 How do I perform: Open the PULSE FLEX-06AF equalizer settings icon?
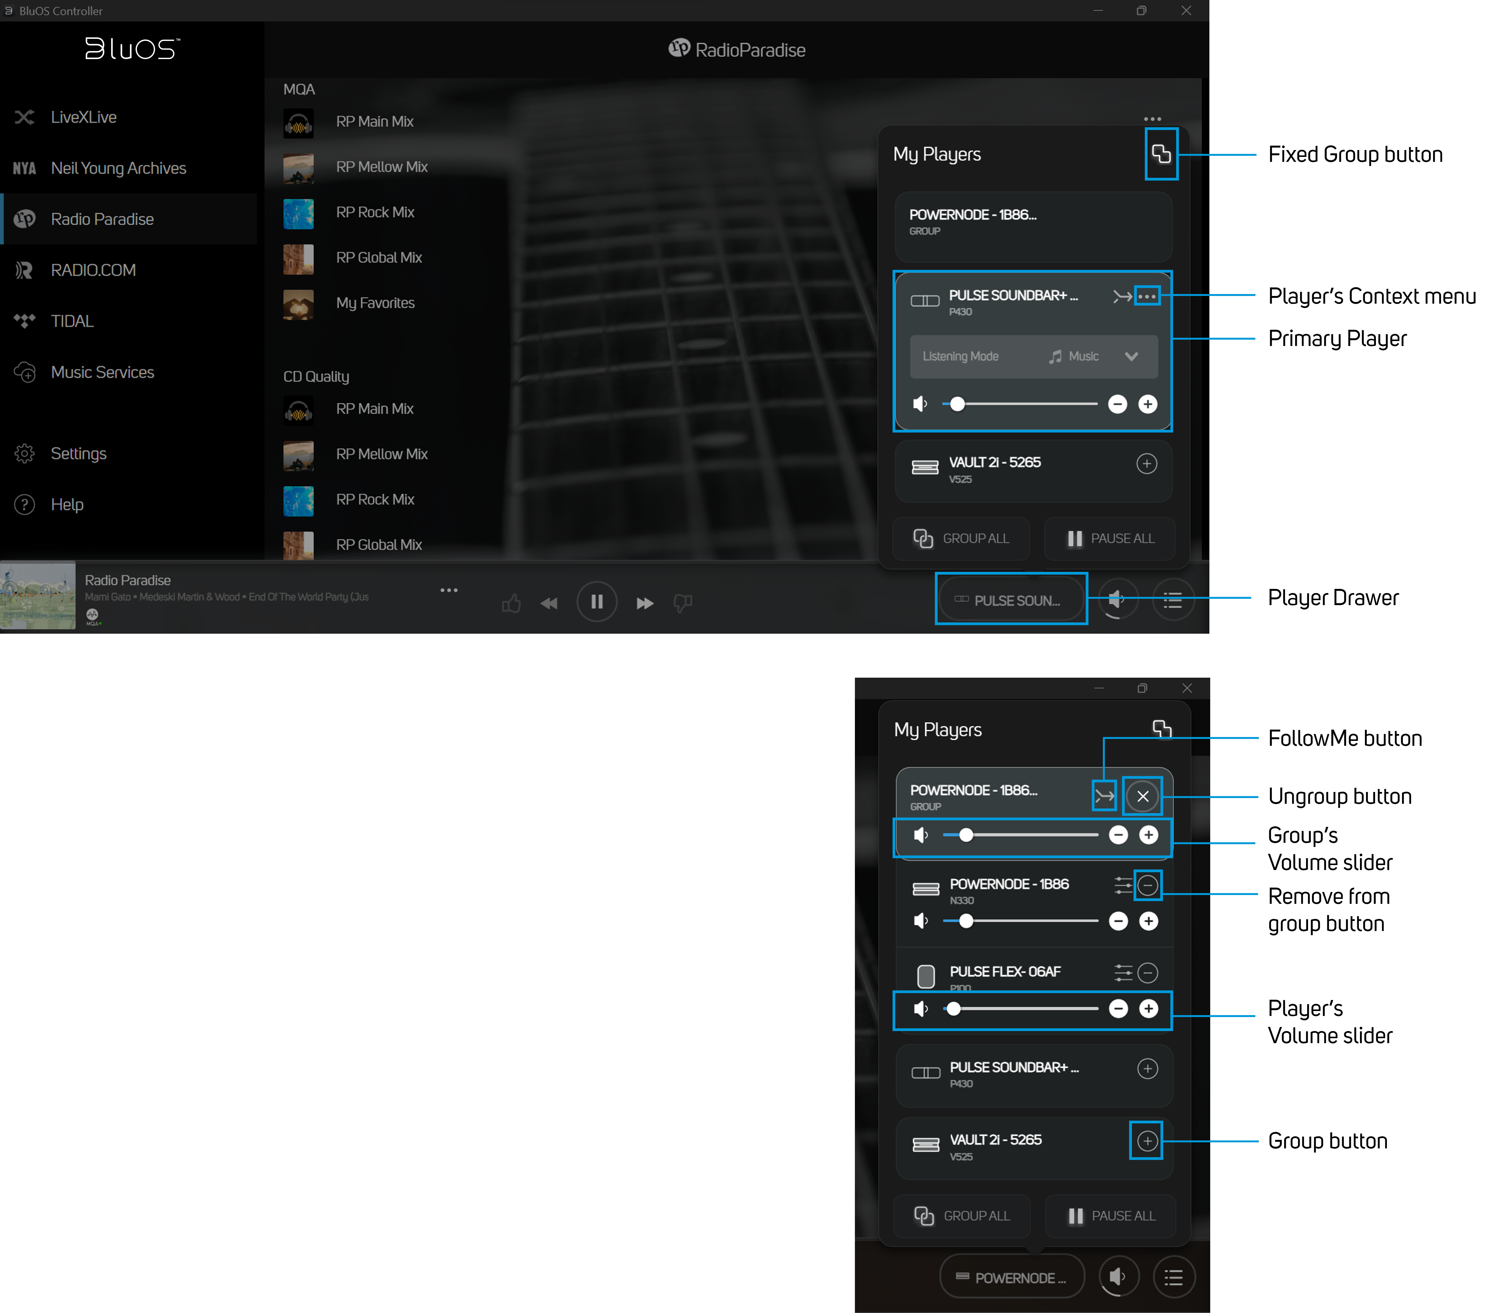(x=1123, y=973)
